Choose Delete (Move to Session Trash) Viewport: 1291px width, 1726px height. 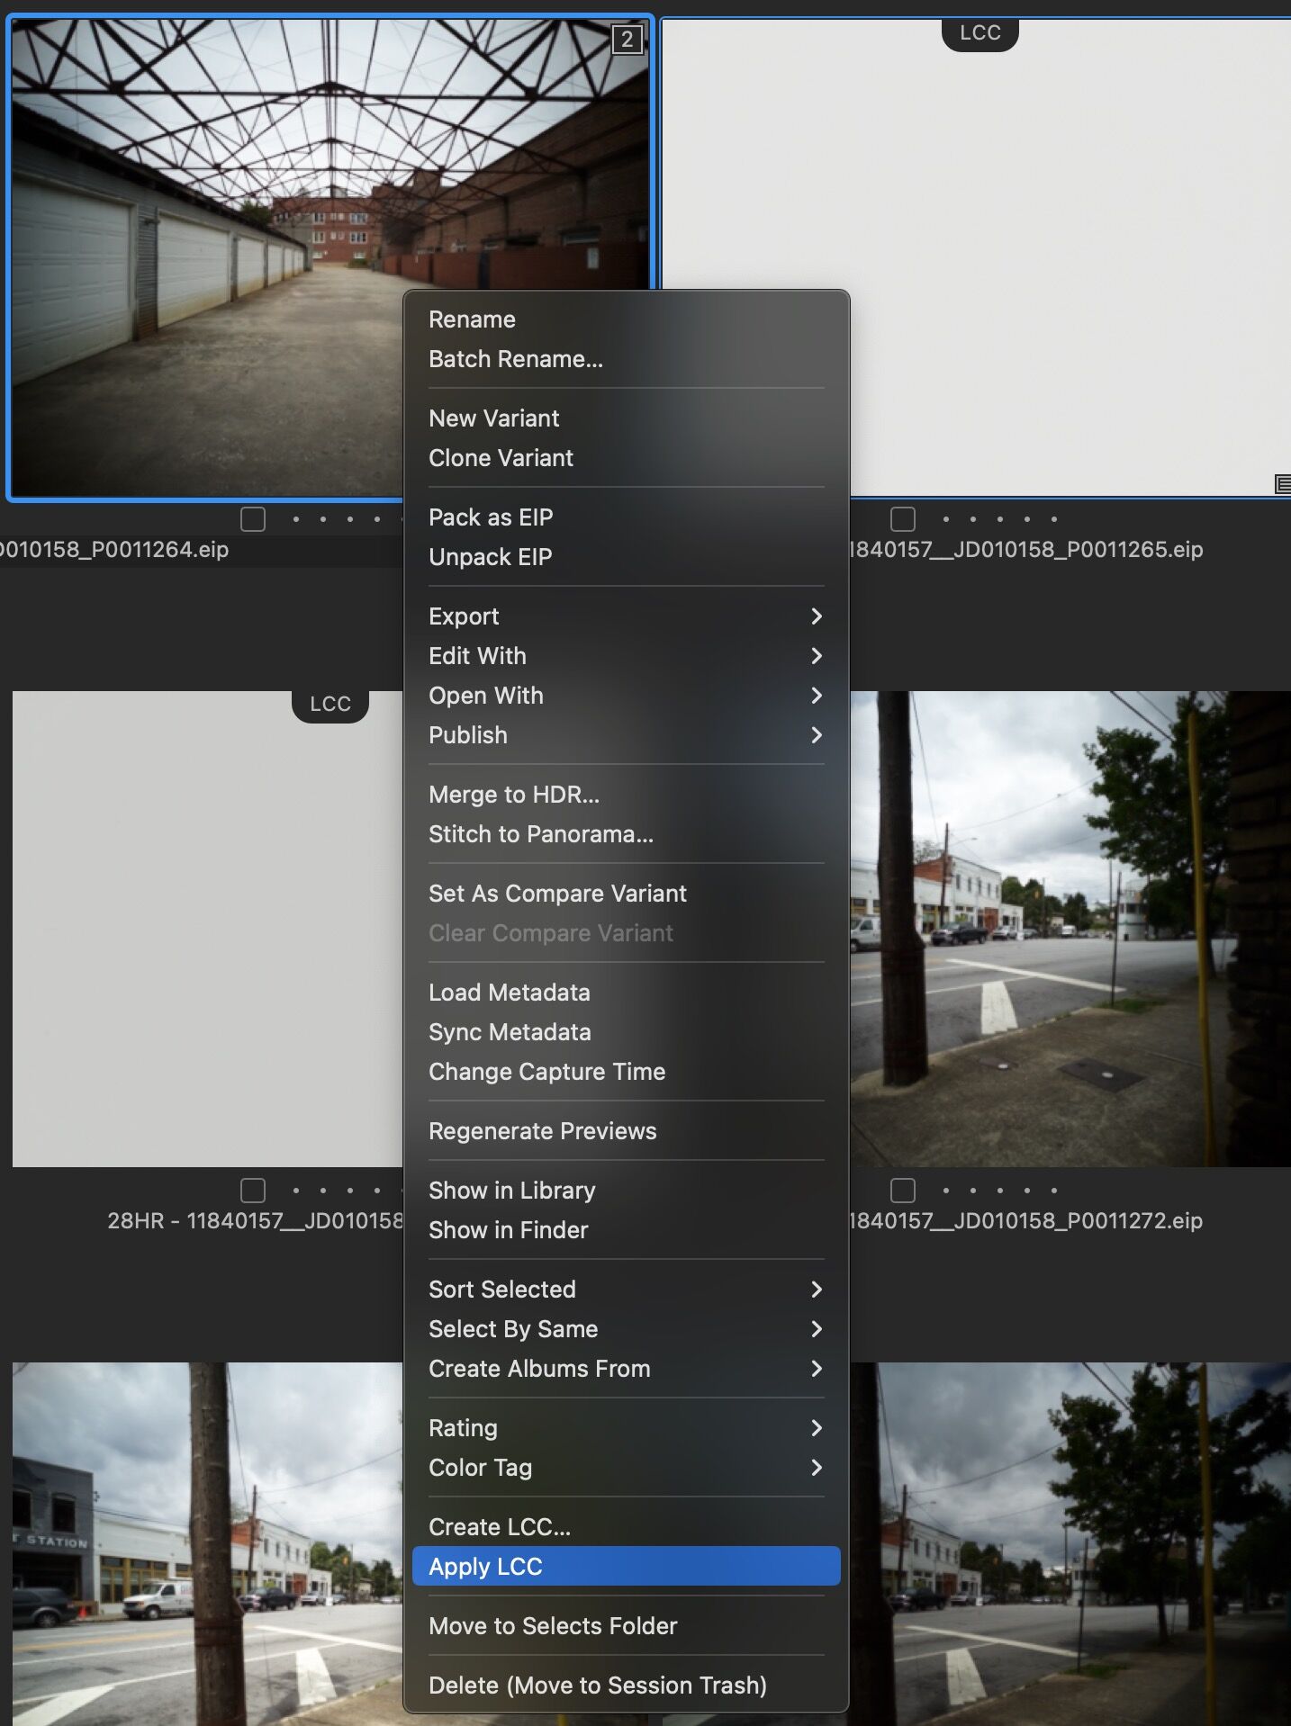(627, 1686)
